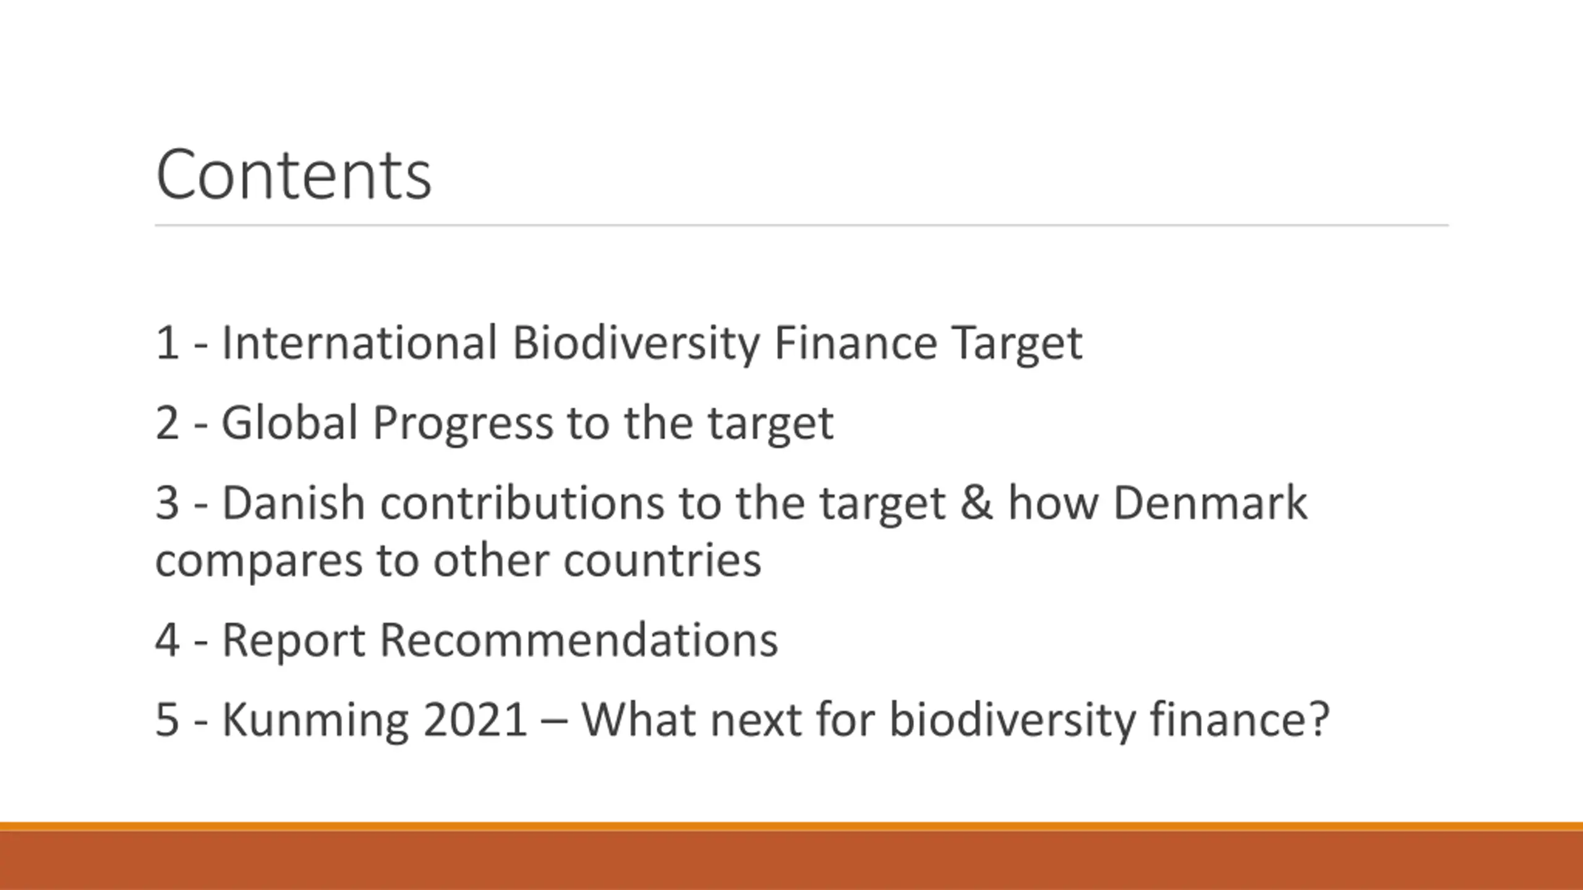Click the ampersand in item three
This screenshot has height=890, width=1583.
tap(977, 502)
